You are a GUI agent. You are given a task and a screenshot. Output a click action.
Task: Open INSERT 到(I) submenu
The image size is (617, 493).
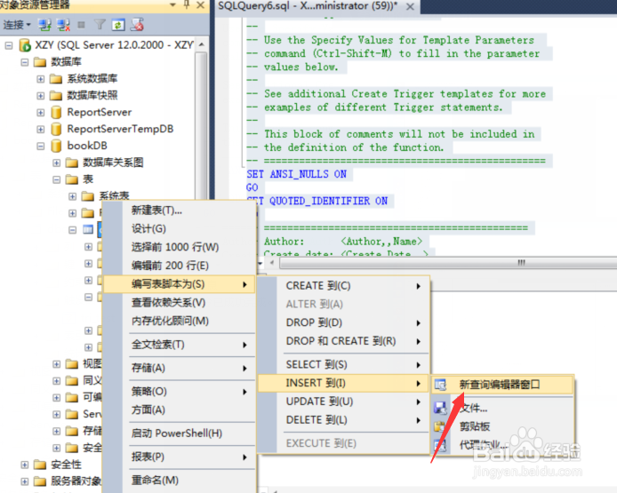(343, 383)
